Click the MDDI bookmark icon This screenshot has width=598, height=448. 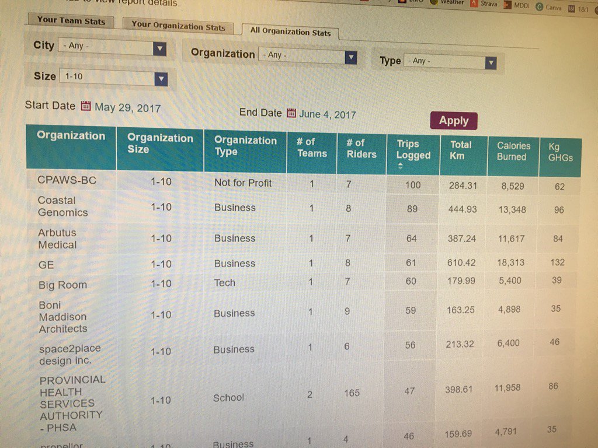point(507,5)
